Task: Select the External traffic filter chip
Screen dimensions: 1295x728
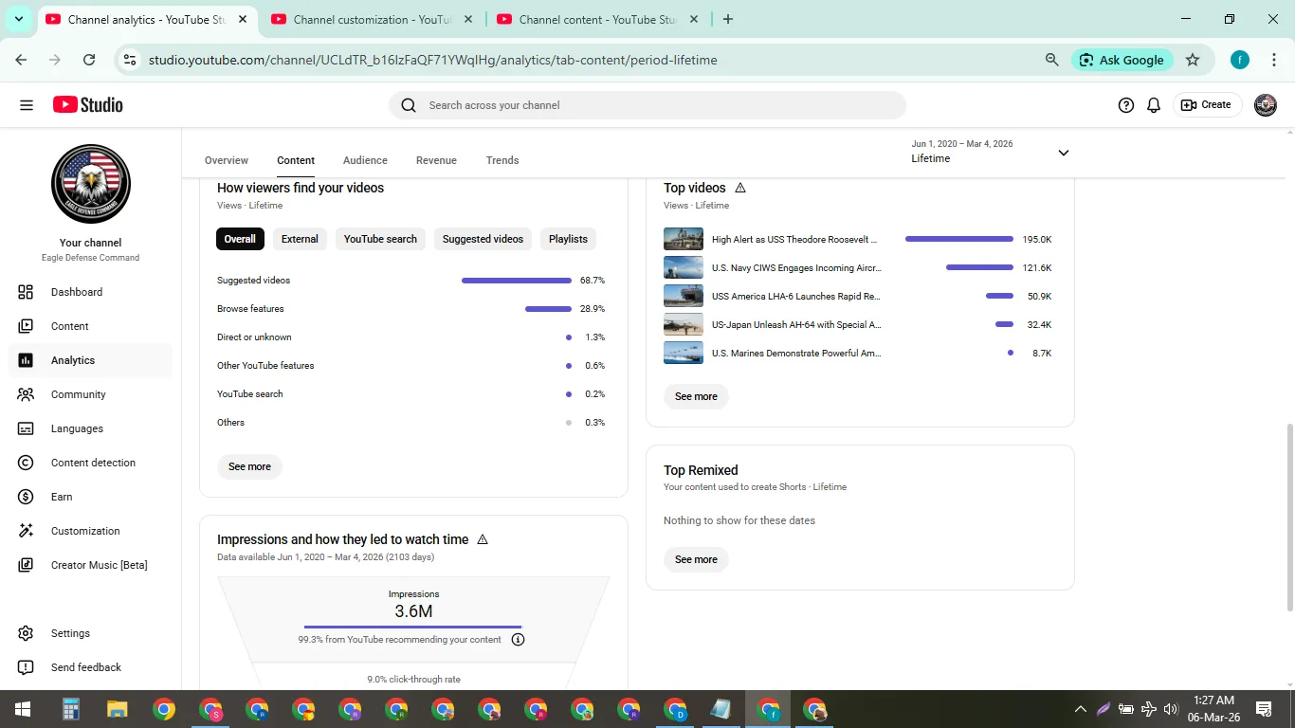Action: [300, 239]
